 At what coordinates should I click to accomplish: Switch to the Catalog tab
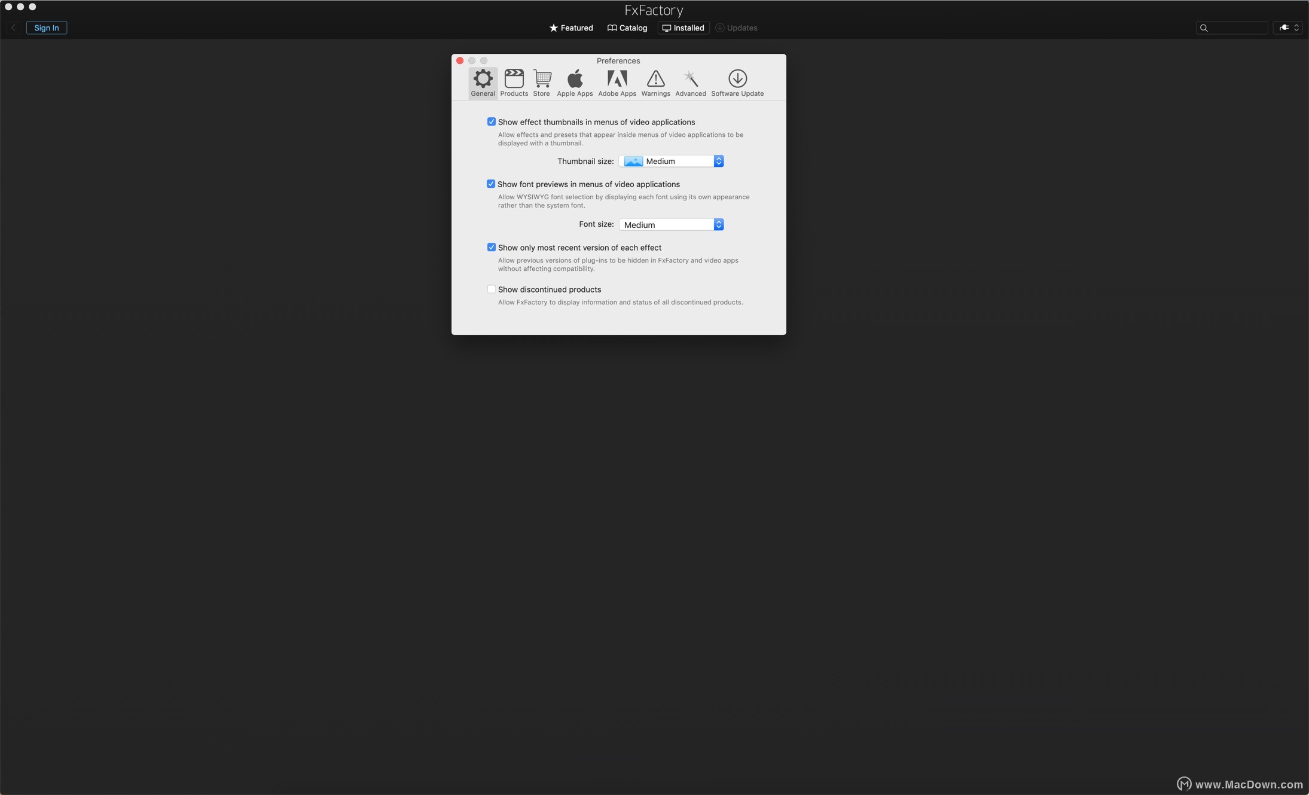point(627,28)
